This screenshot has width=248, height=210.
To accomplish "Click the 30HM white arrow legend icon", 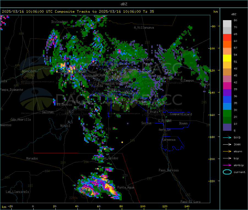I will pyautogui.click(x=227, y=144).
